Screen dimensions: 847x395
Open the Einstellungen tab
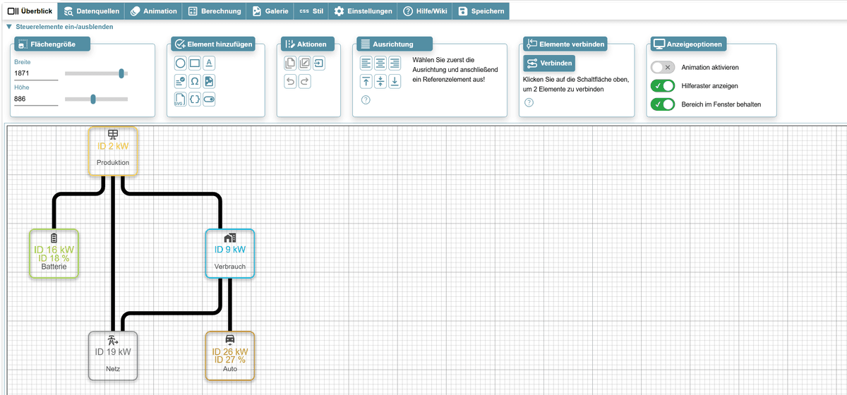(x=363, y=11)
